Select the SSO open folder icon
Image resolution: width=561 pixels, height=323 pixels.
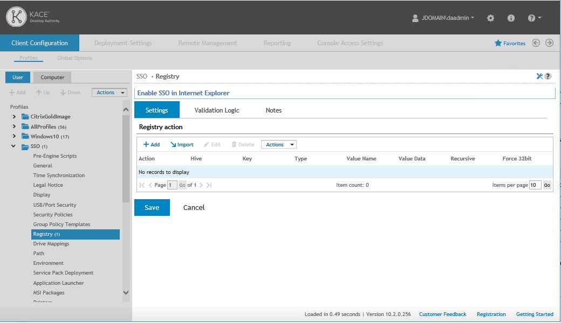tap(25, 146)
